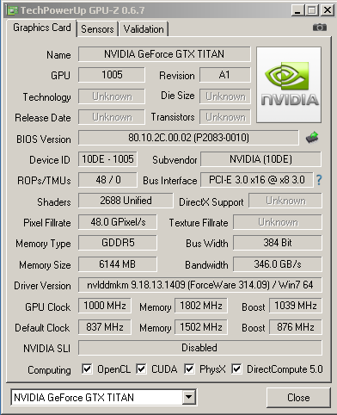
Task: Click the Revision value A1
Action: (225, 75)
